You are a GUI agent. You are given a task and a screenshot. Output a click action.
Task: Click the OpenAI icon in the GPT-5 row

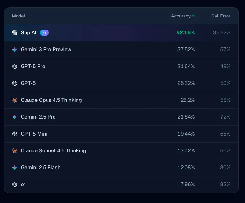point(15,83)
